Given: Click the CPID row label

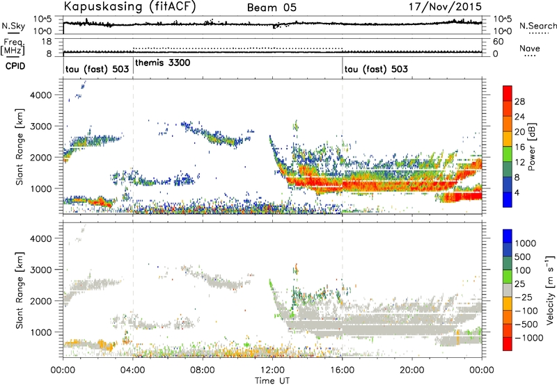Looking at the screenshot, I should pyautogui.click(x=15, y=66).
